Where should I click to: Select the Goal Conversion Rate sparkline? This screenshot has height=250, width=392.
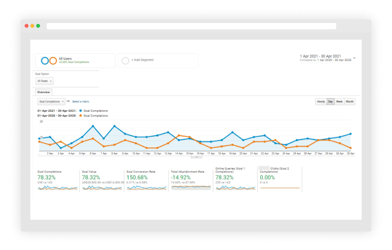[146, 187]
